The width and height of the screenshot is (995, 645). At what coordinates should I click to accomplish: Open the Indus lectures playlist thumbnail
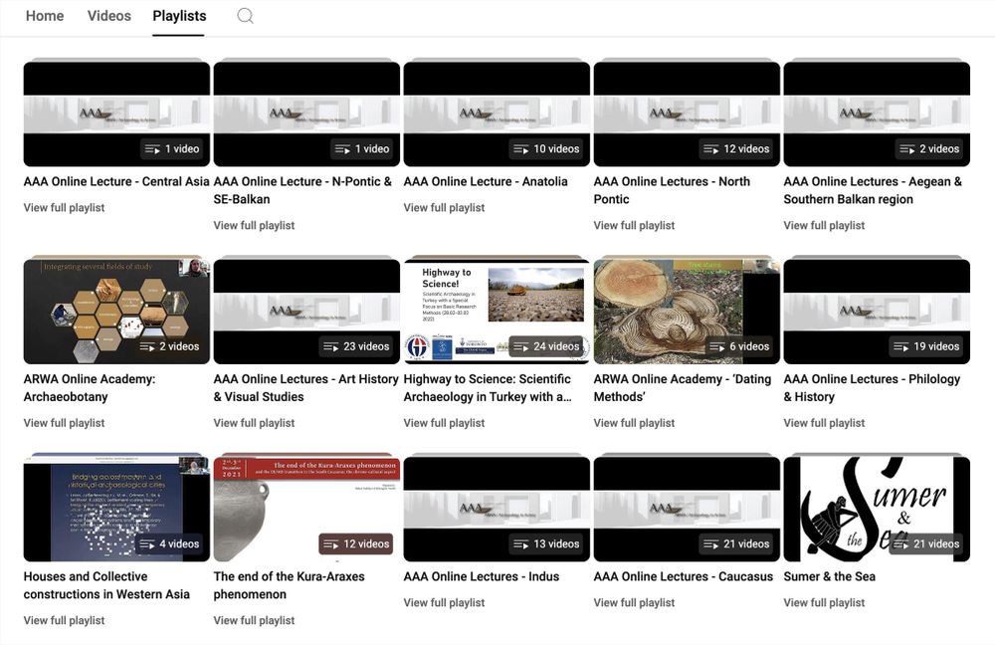coord(497,509)
